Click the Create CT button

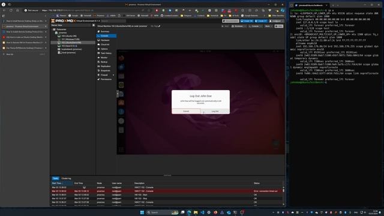tap(261, 21)
